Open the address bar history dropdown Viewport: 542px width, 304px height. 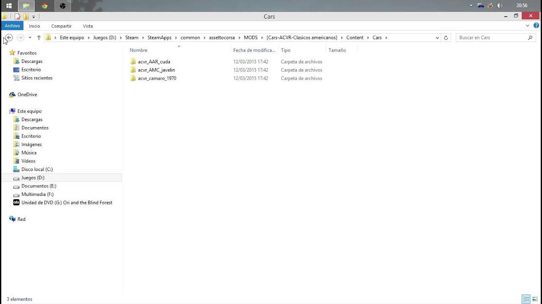pyautogui.click(x=437, y=38)
